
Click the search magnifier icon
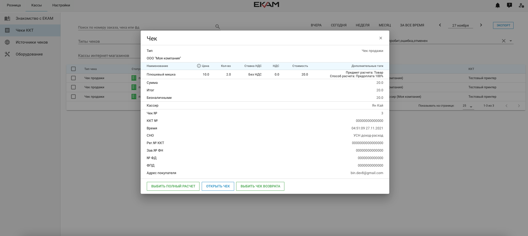[218, 27]
